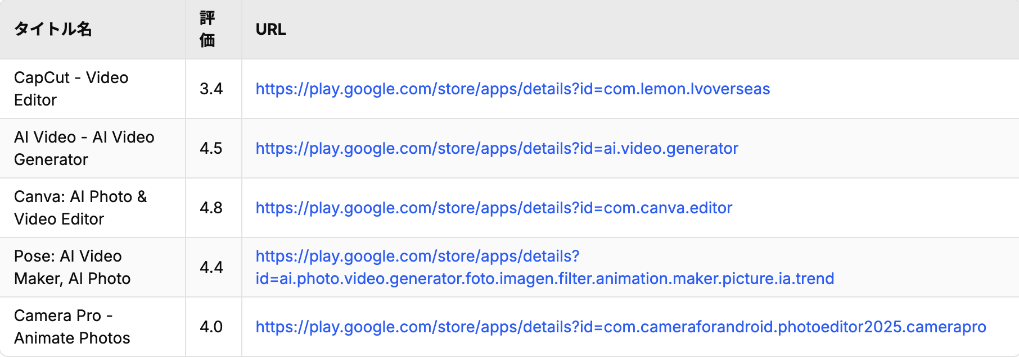Click the URL column header
The height and width of the screenshot is (357, 1019).
[270, 29]
